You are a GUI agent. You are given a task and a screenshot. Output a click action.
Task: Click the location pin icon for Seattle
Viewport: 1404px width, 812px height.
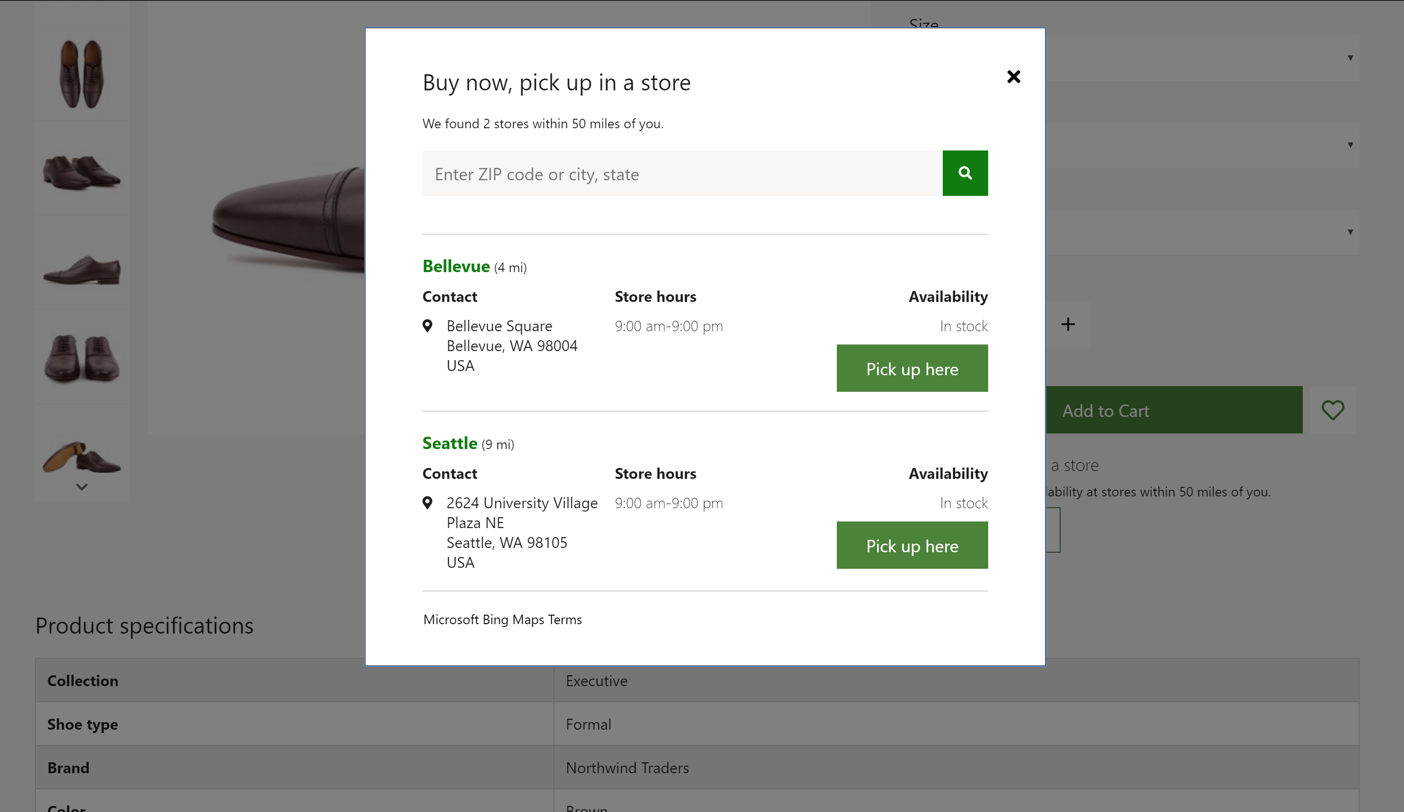(428, 502)
